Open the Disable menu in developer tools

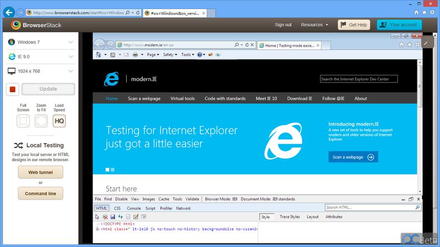pyautogui.click(x=121, y=199)
